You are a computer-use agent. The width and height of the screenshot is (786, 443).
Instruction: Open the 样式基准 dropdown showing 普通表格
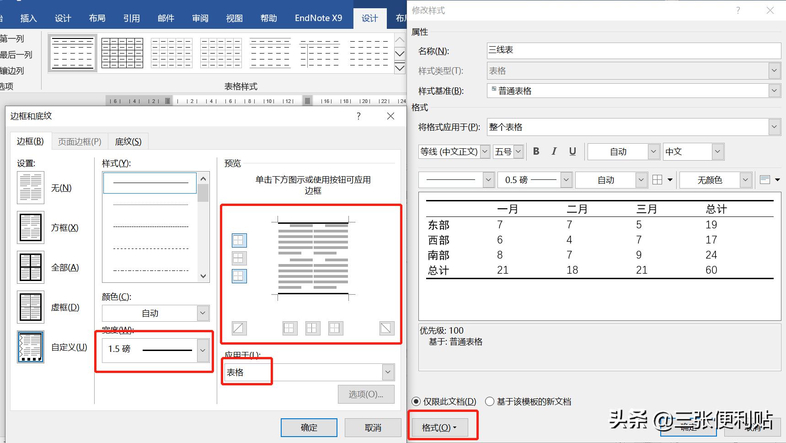tap(774, 91)
